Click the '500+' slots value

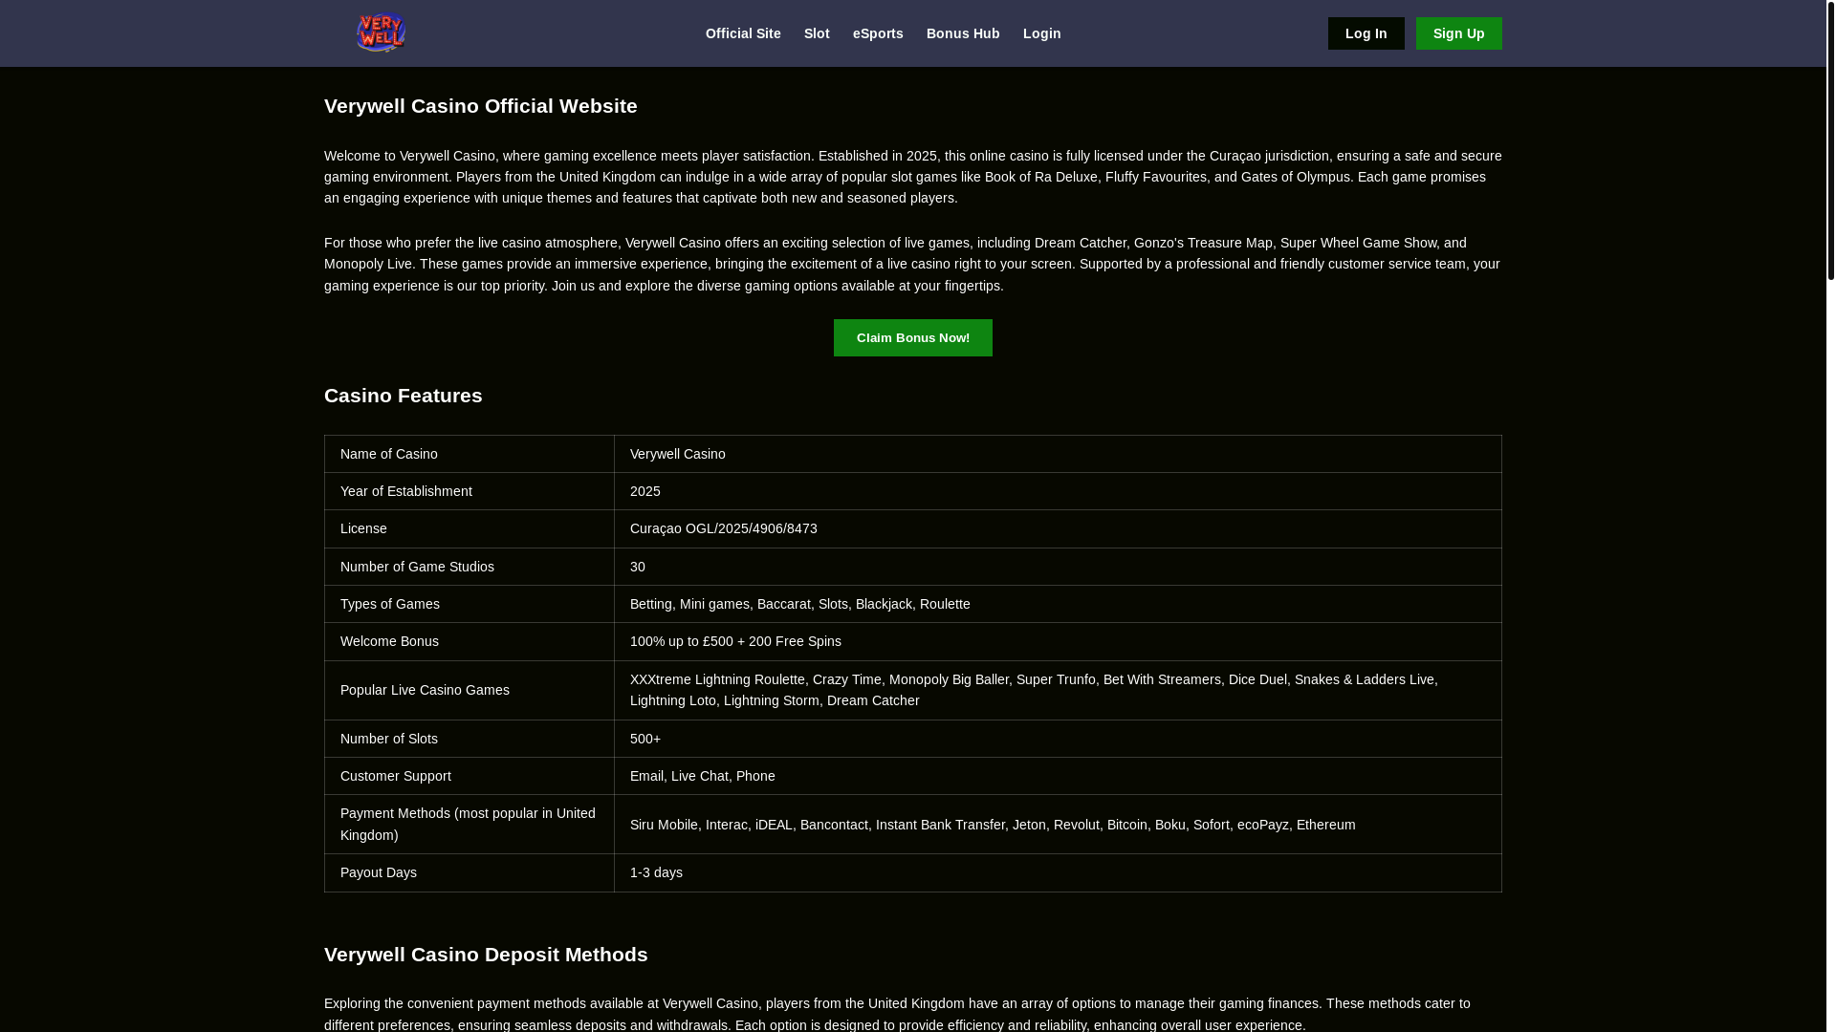tap(1058, 739)
